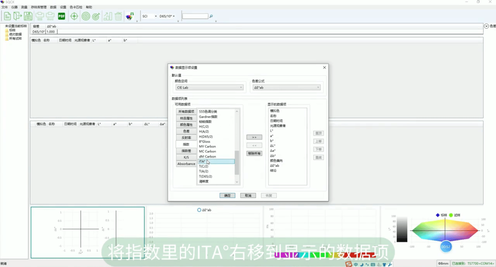This screenshot has width=496, height=267.
Task: Click the 移除所有 remove all button
Action: click(254, 153)
